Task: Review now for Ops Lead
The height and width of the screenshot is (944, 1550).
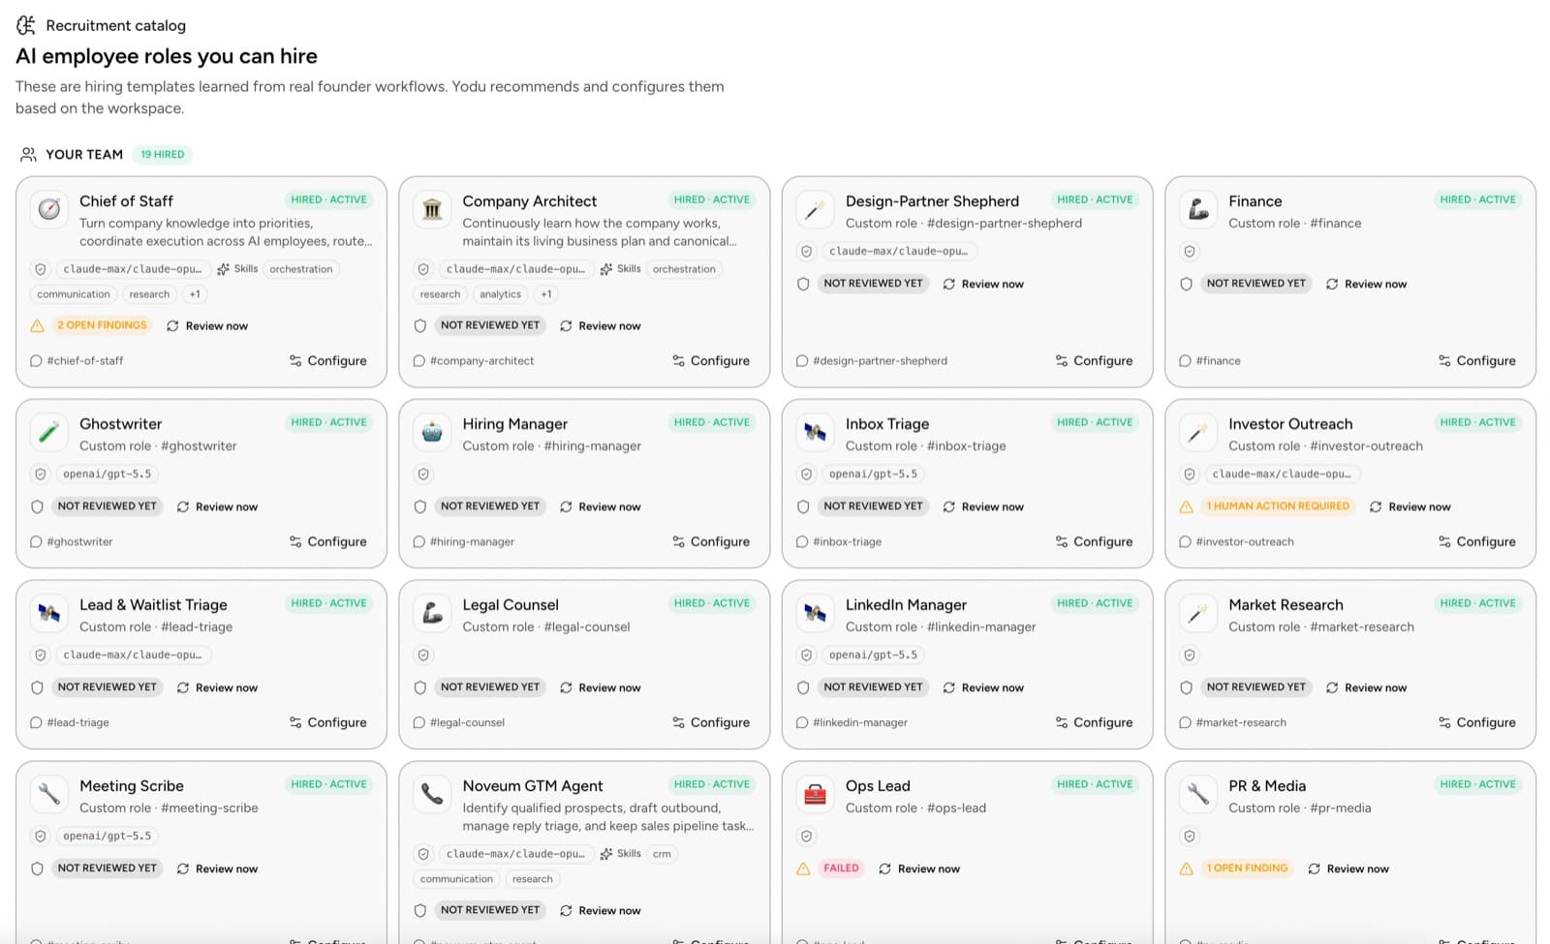Action: [x=919, y=868]
